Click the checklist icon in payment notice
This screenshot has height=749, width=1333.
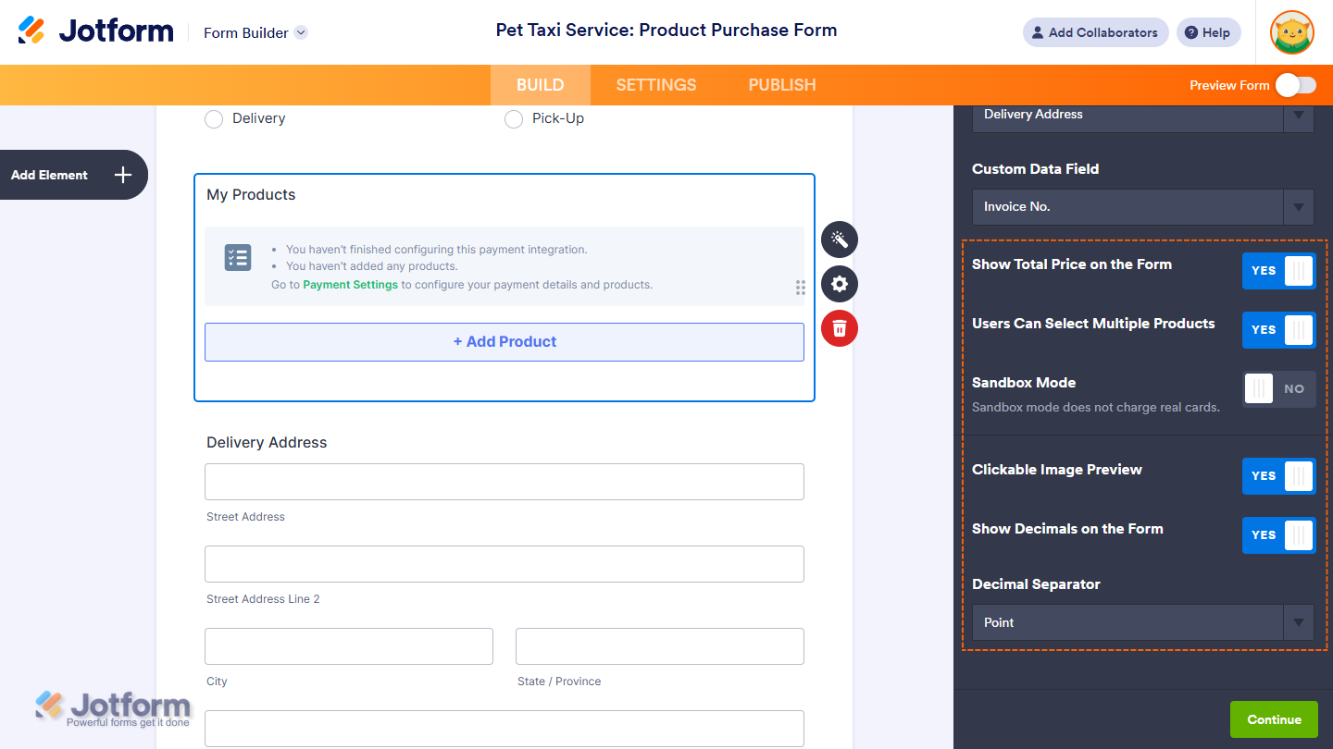coord(238,258)
